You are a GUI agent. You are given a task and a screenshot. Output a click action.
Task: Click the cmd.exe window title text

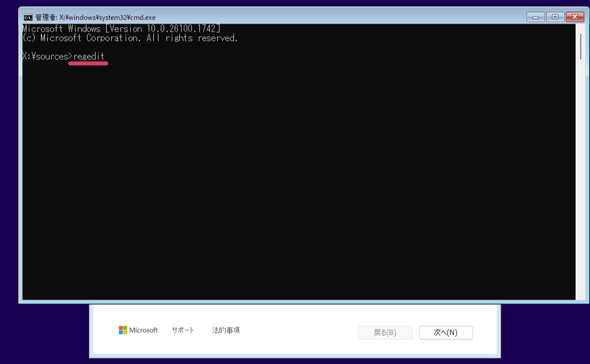[96, 17]
